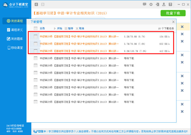Click the logout door icon
This screenshot has width=191, height=135.
point(158,4)
